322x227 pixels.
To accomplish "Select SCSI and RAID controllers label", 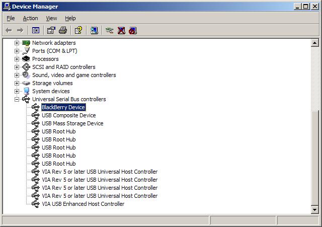I will point(64,67).
